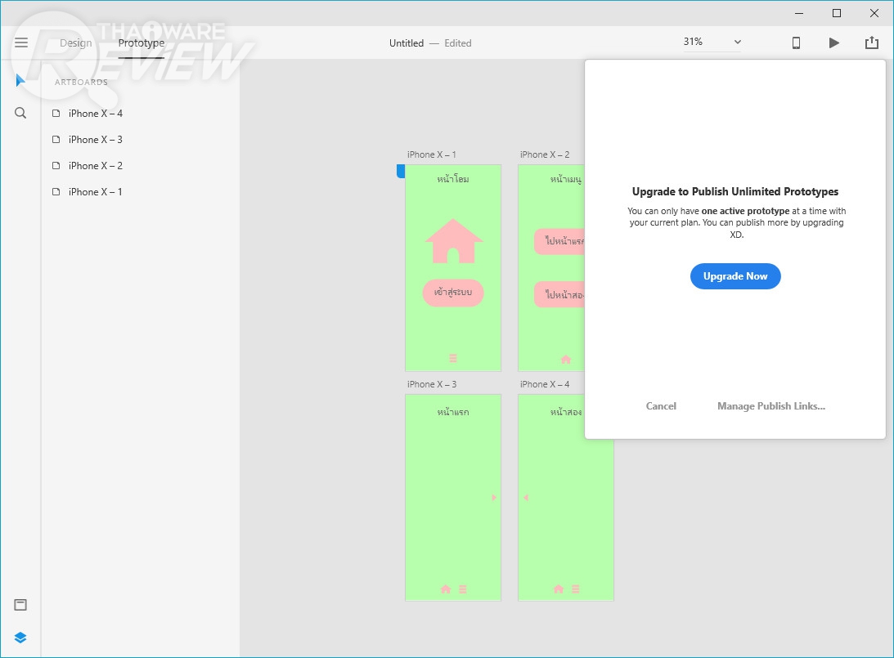
Task: Start the desktop preview play button
Action: click(833, 43)
